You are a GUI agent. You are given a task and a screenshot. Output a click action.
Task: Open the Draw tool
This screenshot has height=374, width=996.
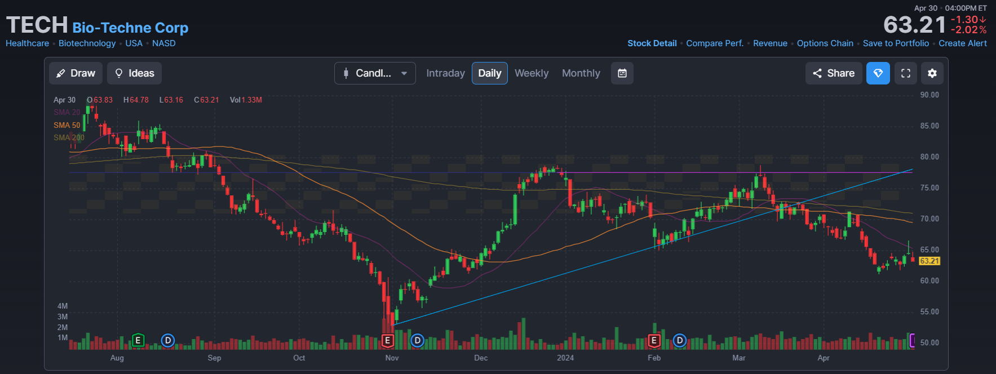click(x=76, y=73)
